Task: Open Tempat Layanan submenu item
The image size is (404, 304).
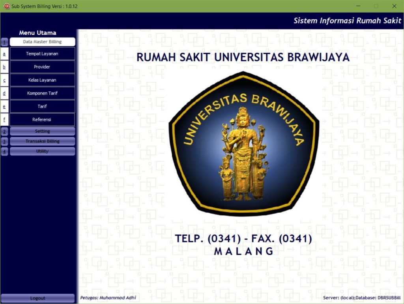Action: click(x=43, y=54)
